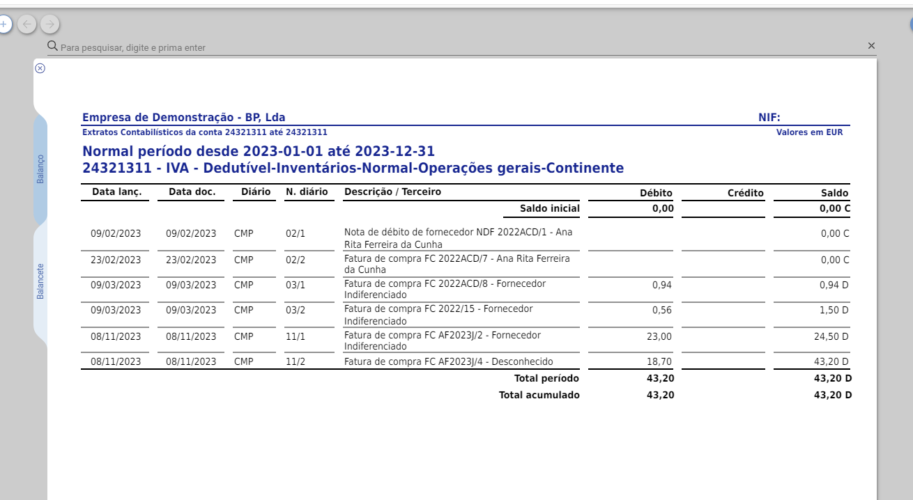
Task: Open entry 'Fatura de compra FC AF2023J/4 - Desconhecido'
Action: coord(449,361)
